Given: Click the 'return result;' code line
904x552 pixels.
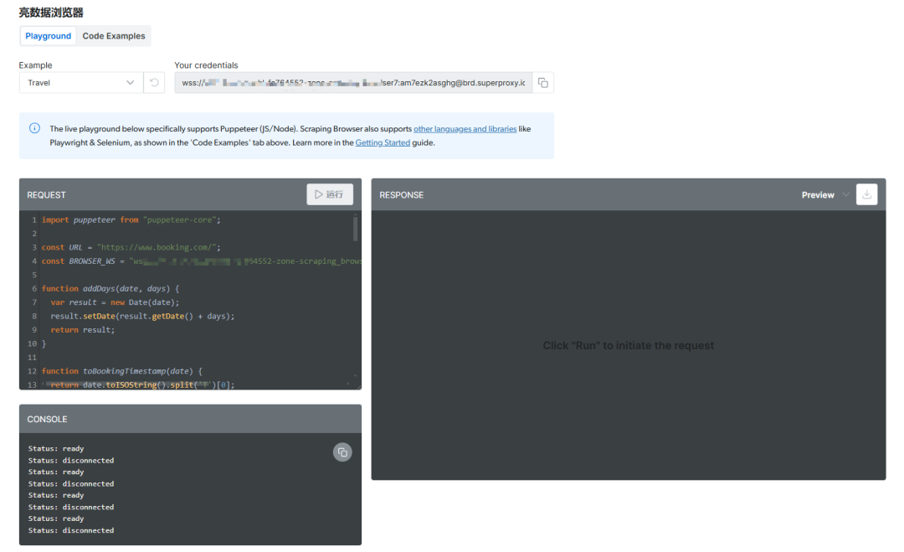Looking at the screenshot, I should pyautogui.click(x=82, y=330).
